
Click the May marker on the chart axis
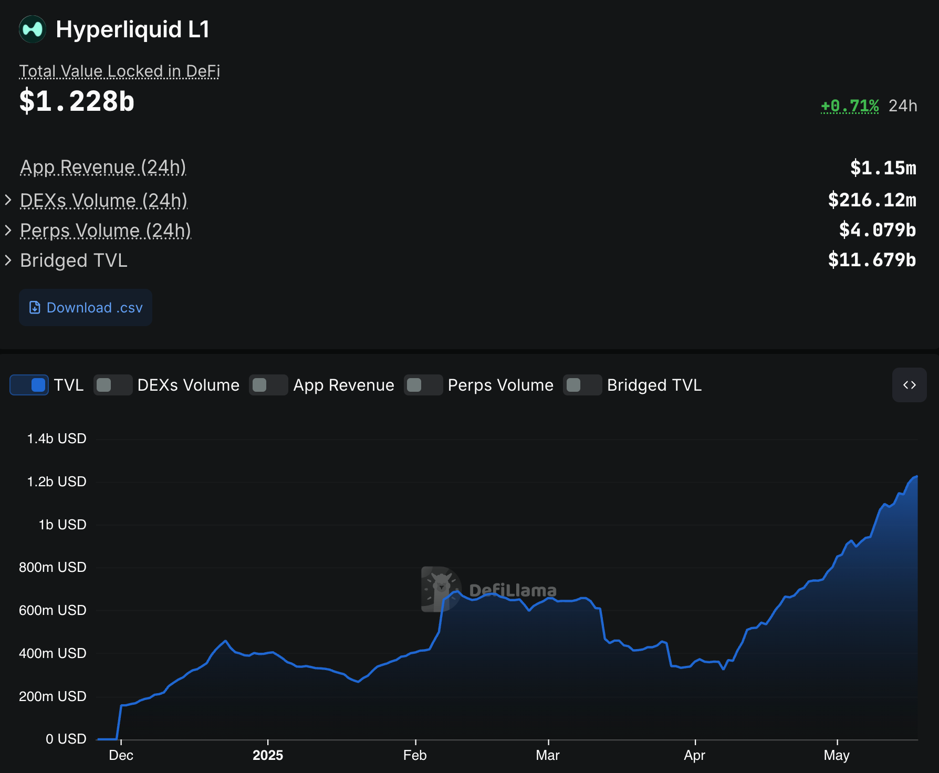pos(837,755)
